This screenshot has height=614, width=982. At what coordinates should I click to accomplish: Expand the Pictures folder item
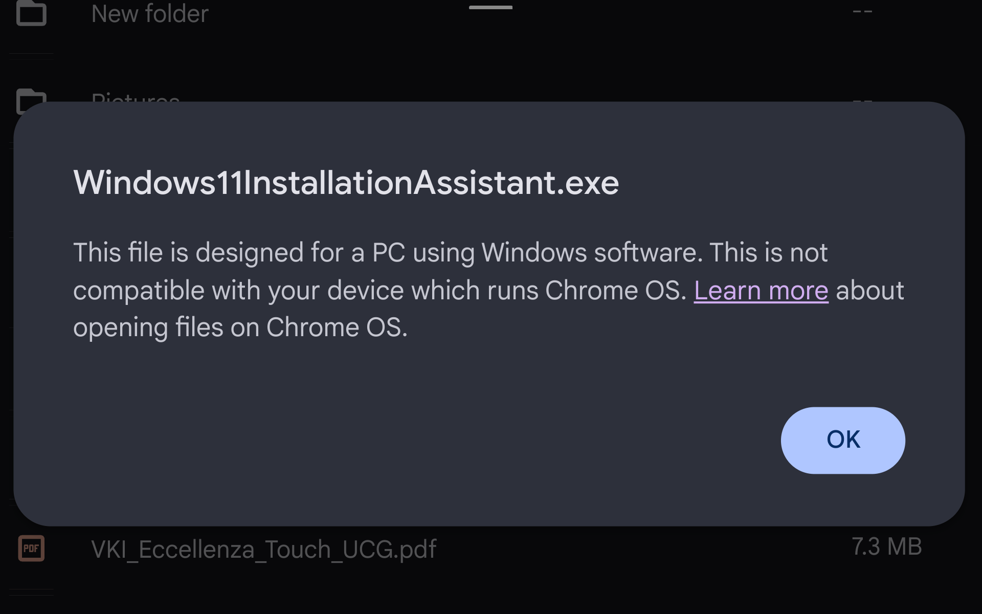(136, 99)
